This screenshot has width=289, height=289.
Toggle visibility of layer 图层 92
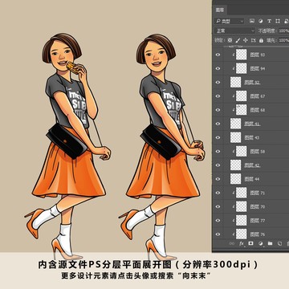[x=218, y=82]
